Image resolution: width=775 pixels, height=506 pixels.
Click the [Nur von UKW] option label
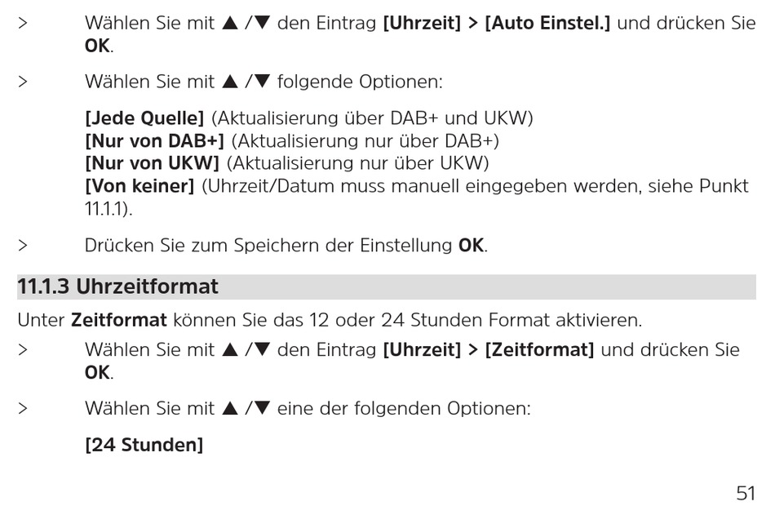point(152,163)
